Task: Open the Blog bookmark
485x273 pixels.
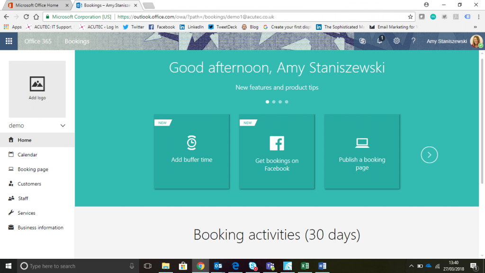Action: (250, 27)
